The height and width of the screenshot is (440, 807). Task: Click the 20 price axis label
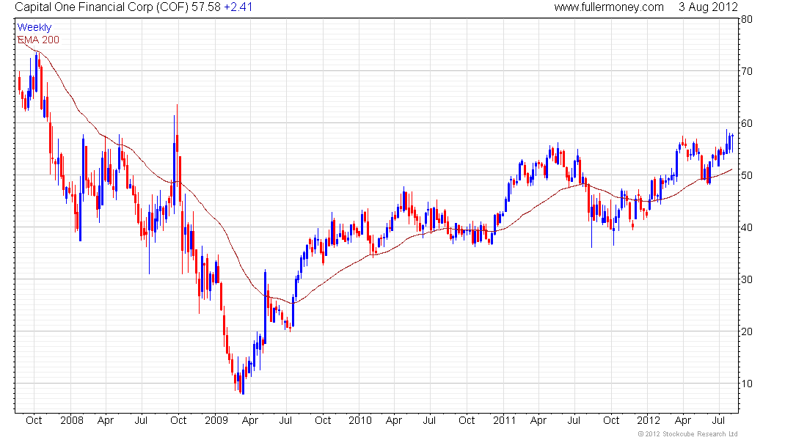pyautogui.click(x=746, y=331)
